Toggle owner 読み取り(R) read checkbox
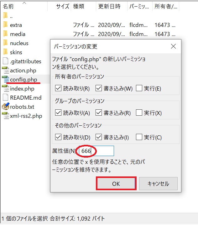 point(58,88)
